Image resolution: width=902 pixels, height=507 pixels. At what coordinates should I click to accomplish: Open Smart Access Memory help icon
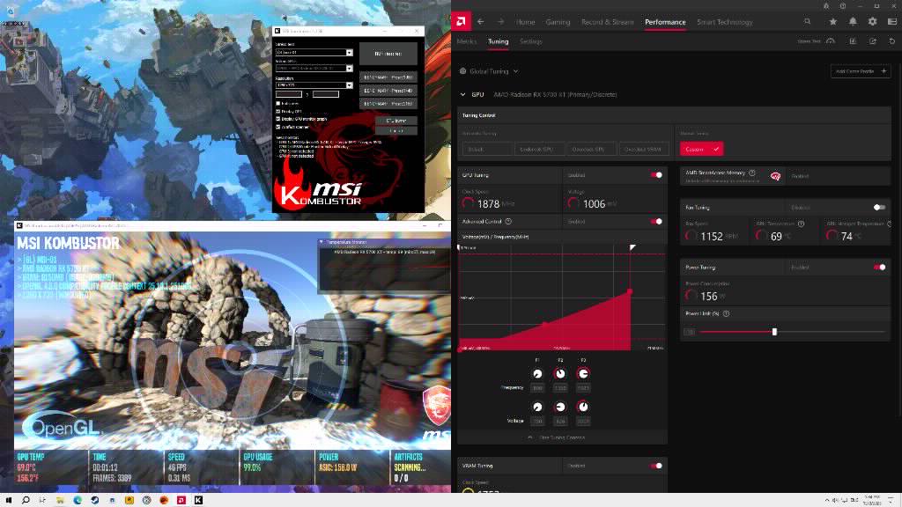point(752,173)
